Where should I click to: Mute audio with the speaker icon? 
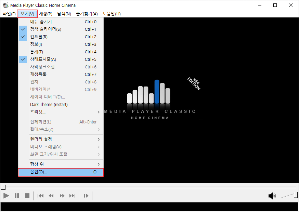(x=272, y=196)
